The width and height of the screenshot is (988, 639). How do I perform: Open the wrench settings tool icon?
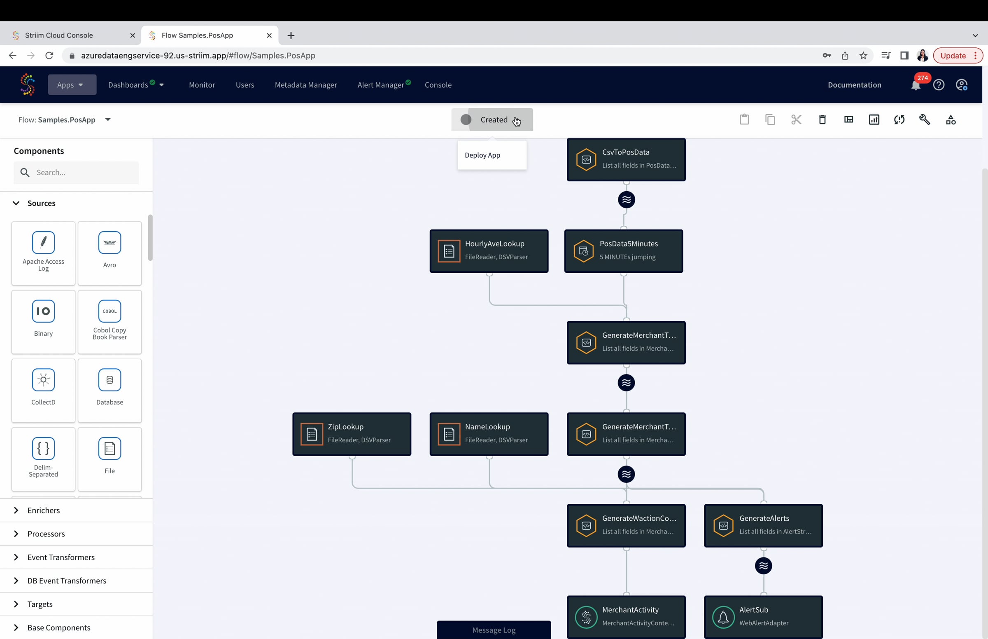[x=925, y=120]
